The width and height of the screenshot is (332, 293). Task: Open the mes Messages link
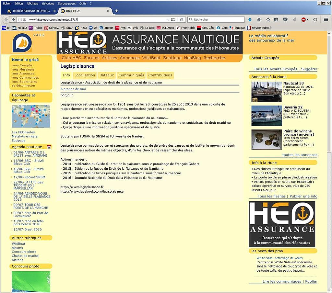coord(23,69)
